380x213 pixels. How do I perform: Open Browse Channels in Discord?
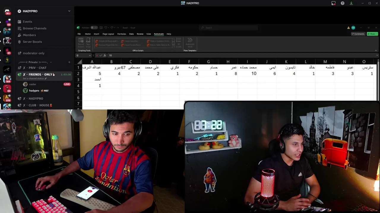[34, 28]
